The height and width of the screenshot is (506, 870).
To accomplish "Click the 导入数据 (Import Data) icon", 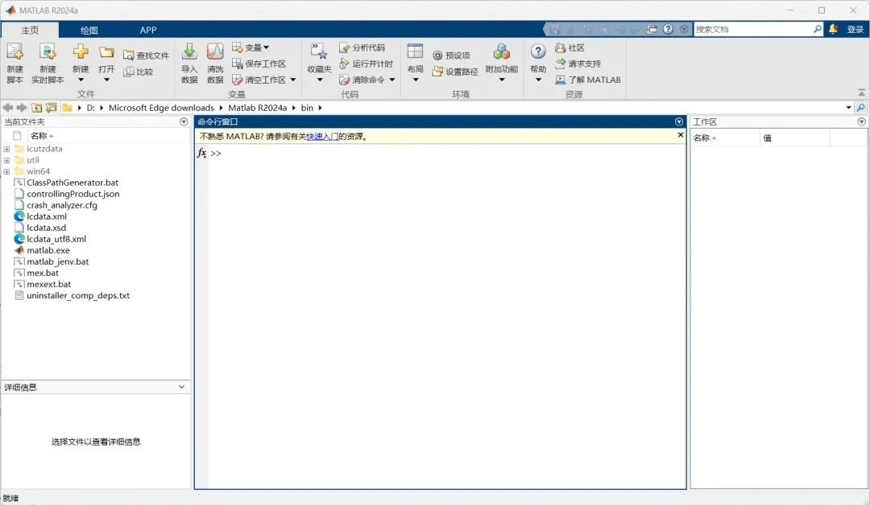I will click(x=189, y=52).
